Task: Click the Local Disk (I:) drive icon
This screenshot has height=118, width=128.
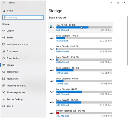Action: tap(52, 92)
